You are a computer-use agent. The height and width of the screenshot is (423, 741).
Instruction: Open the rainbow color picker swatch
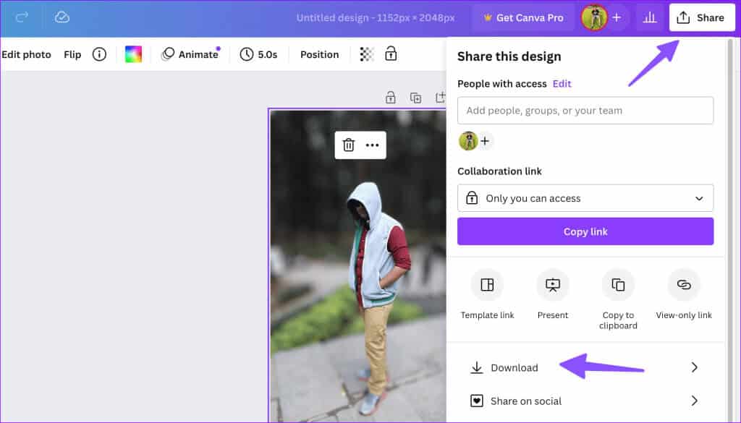point(133,54)
